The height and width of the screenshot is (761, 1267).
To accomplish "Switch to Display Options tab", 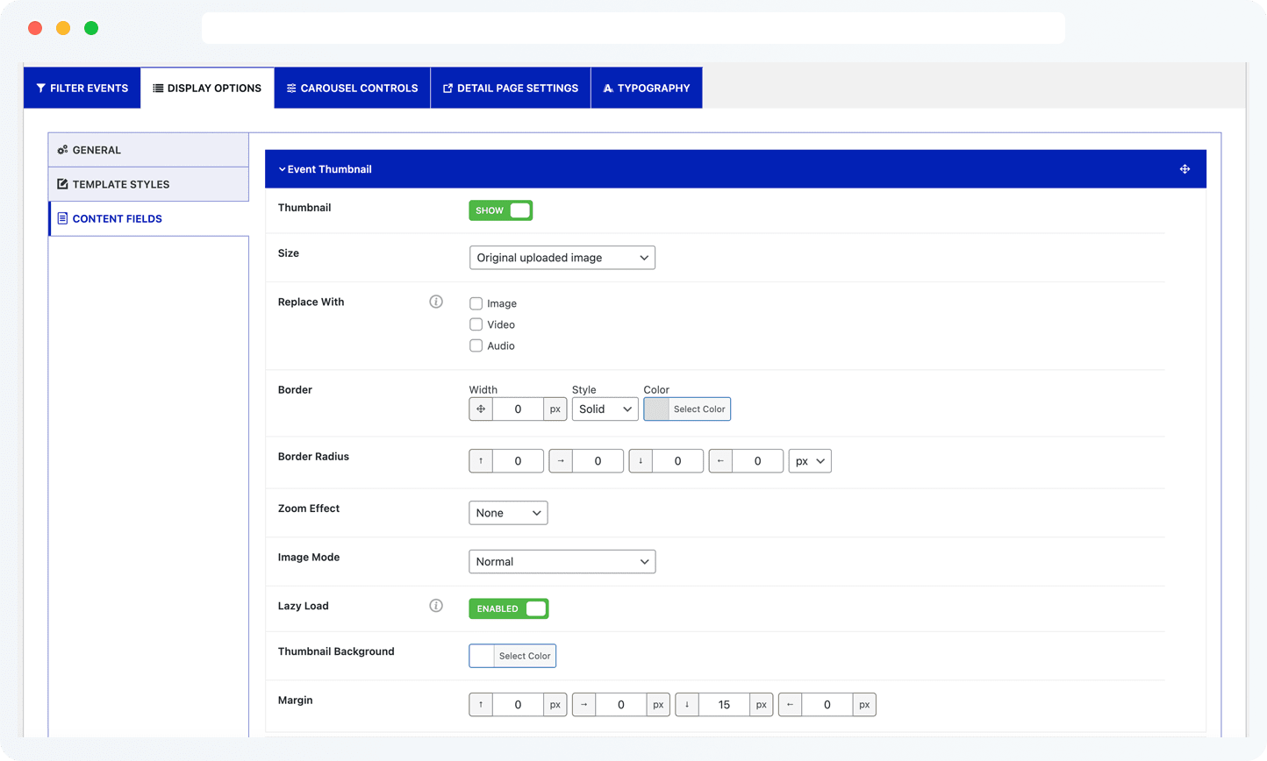I will click(x=207, y=88).
